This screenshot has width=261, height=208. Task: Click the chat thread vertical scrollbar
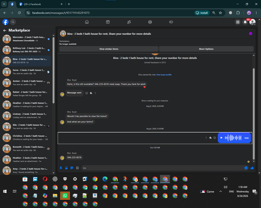(254, 113)
